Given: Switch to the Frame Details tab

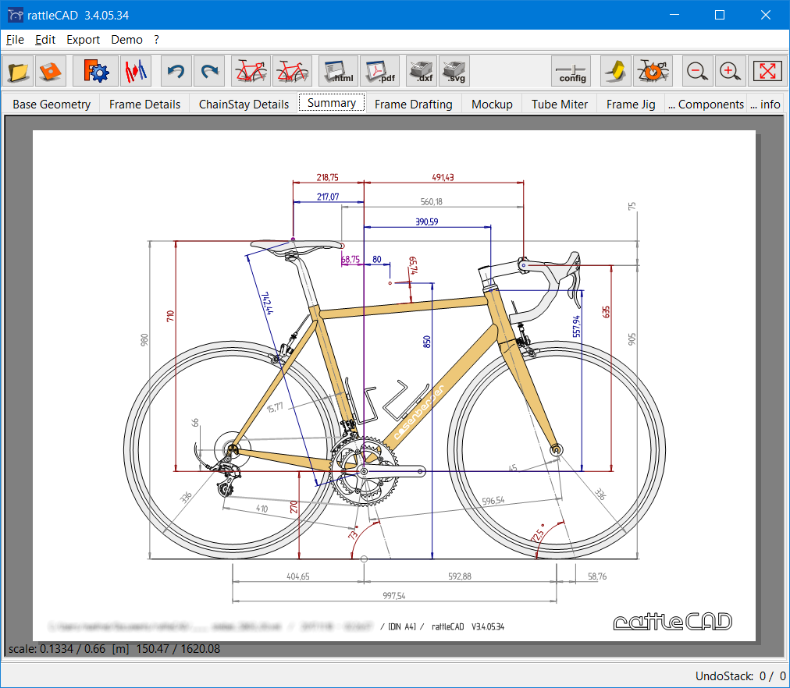Looking at the screenshot, I should tap(144, 105).
